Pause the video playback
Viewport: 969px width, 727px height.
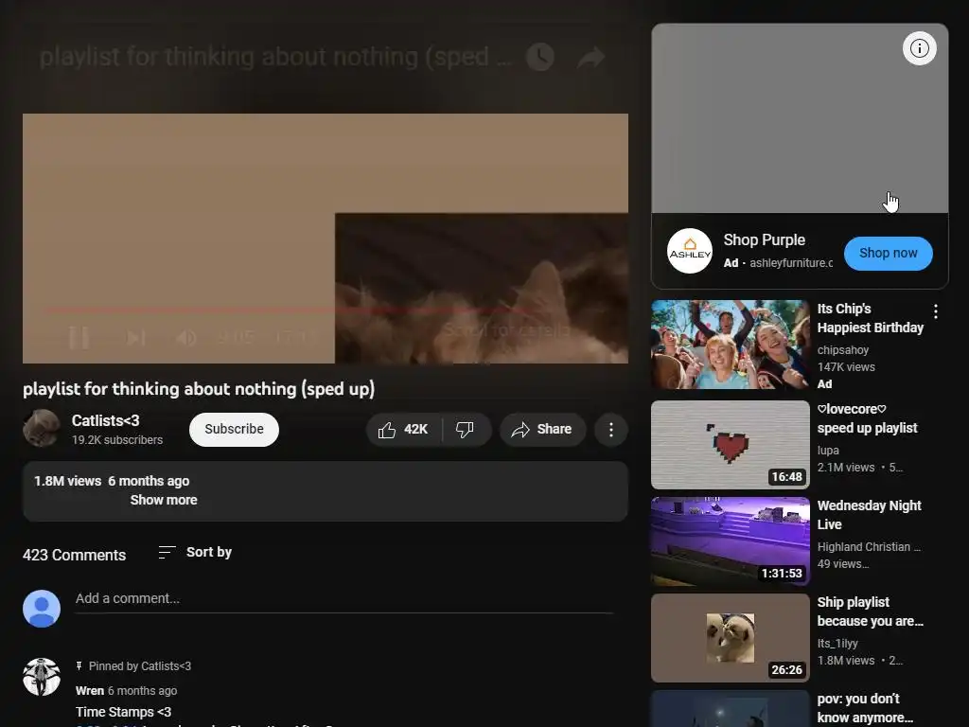tap(79, 338)
